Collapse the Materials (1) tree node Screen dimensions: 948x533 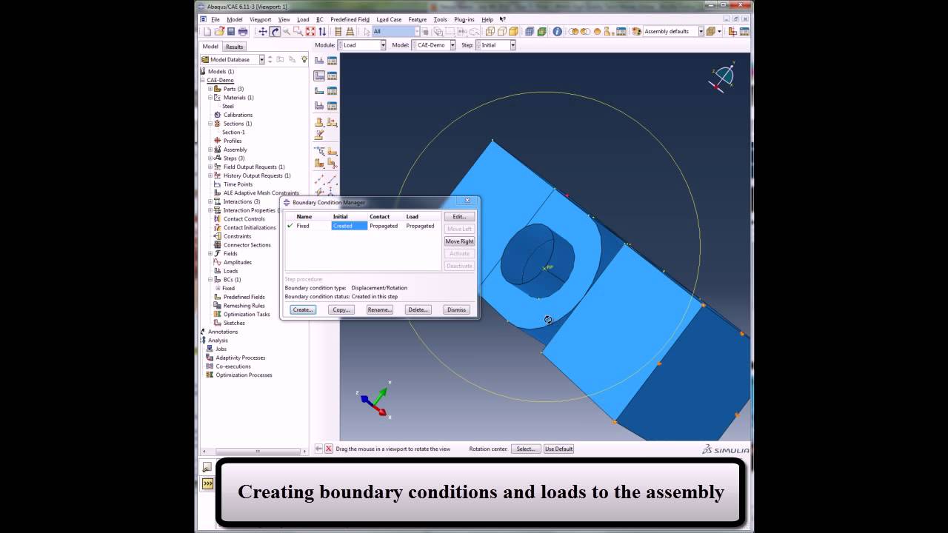point(210,98)
